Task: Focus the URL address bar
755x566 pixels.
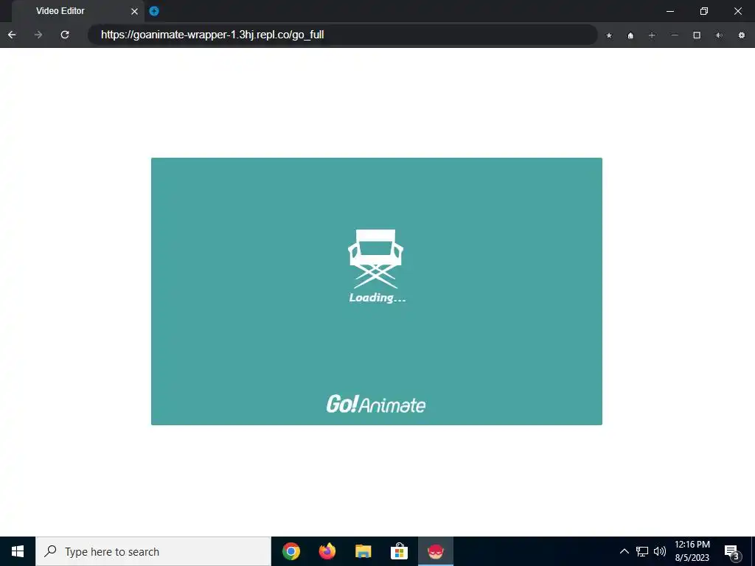Action: tap(342, 35)
